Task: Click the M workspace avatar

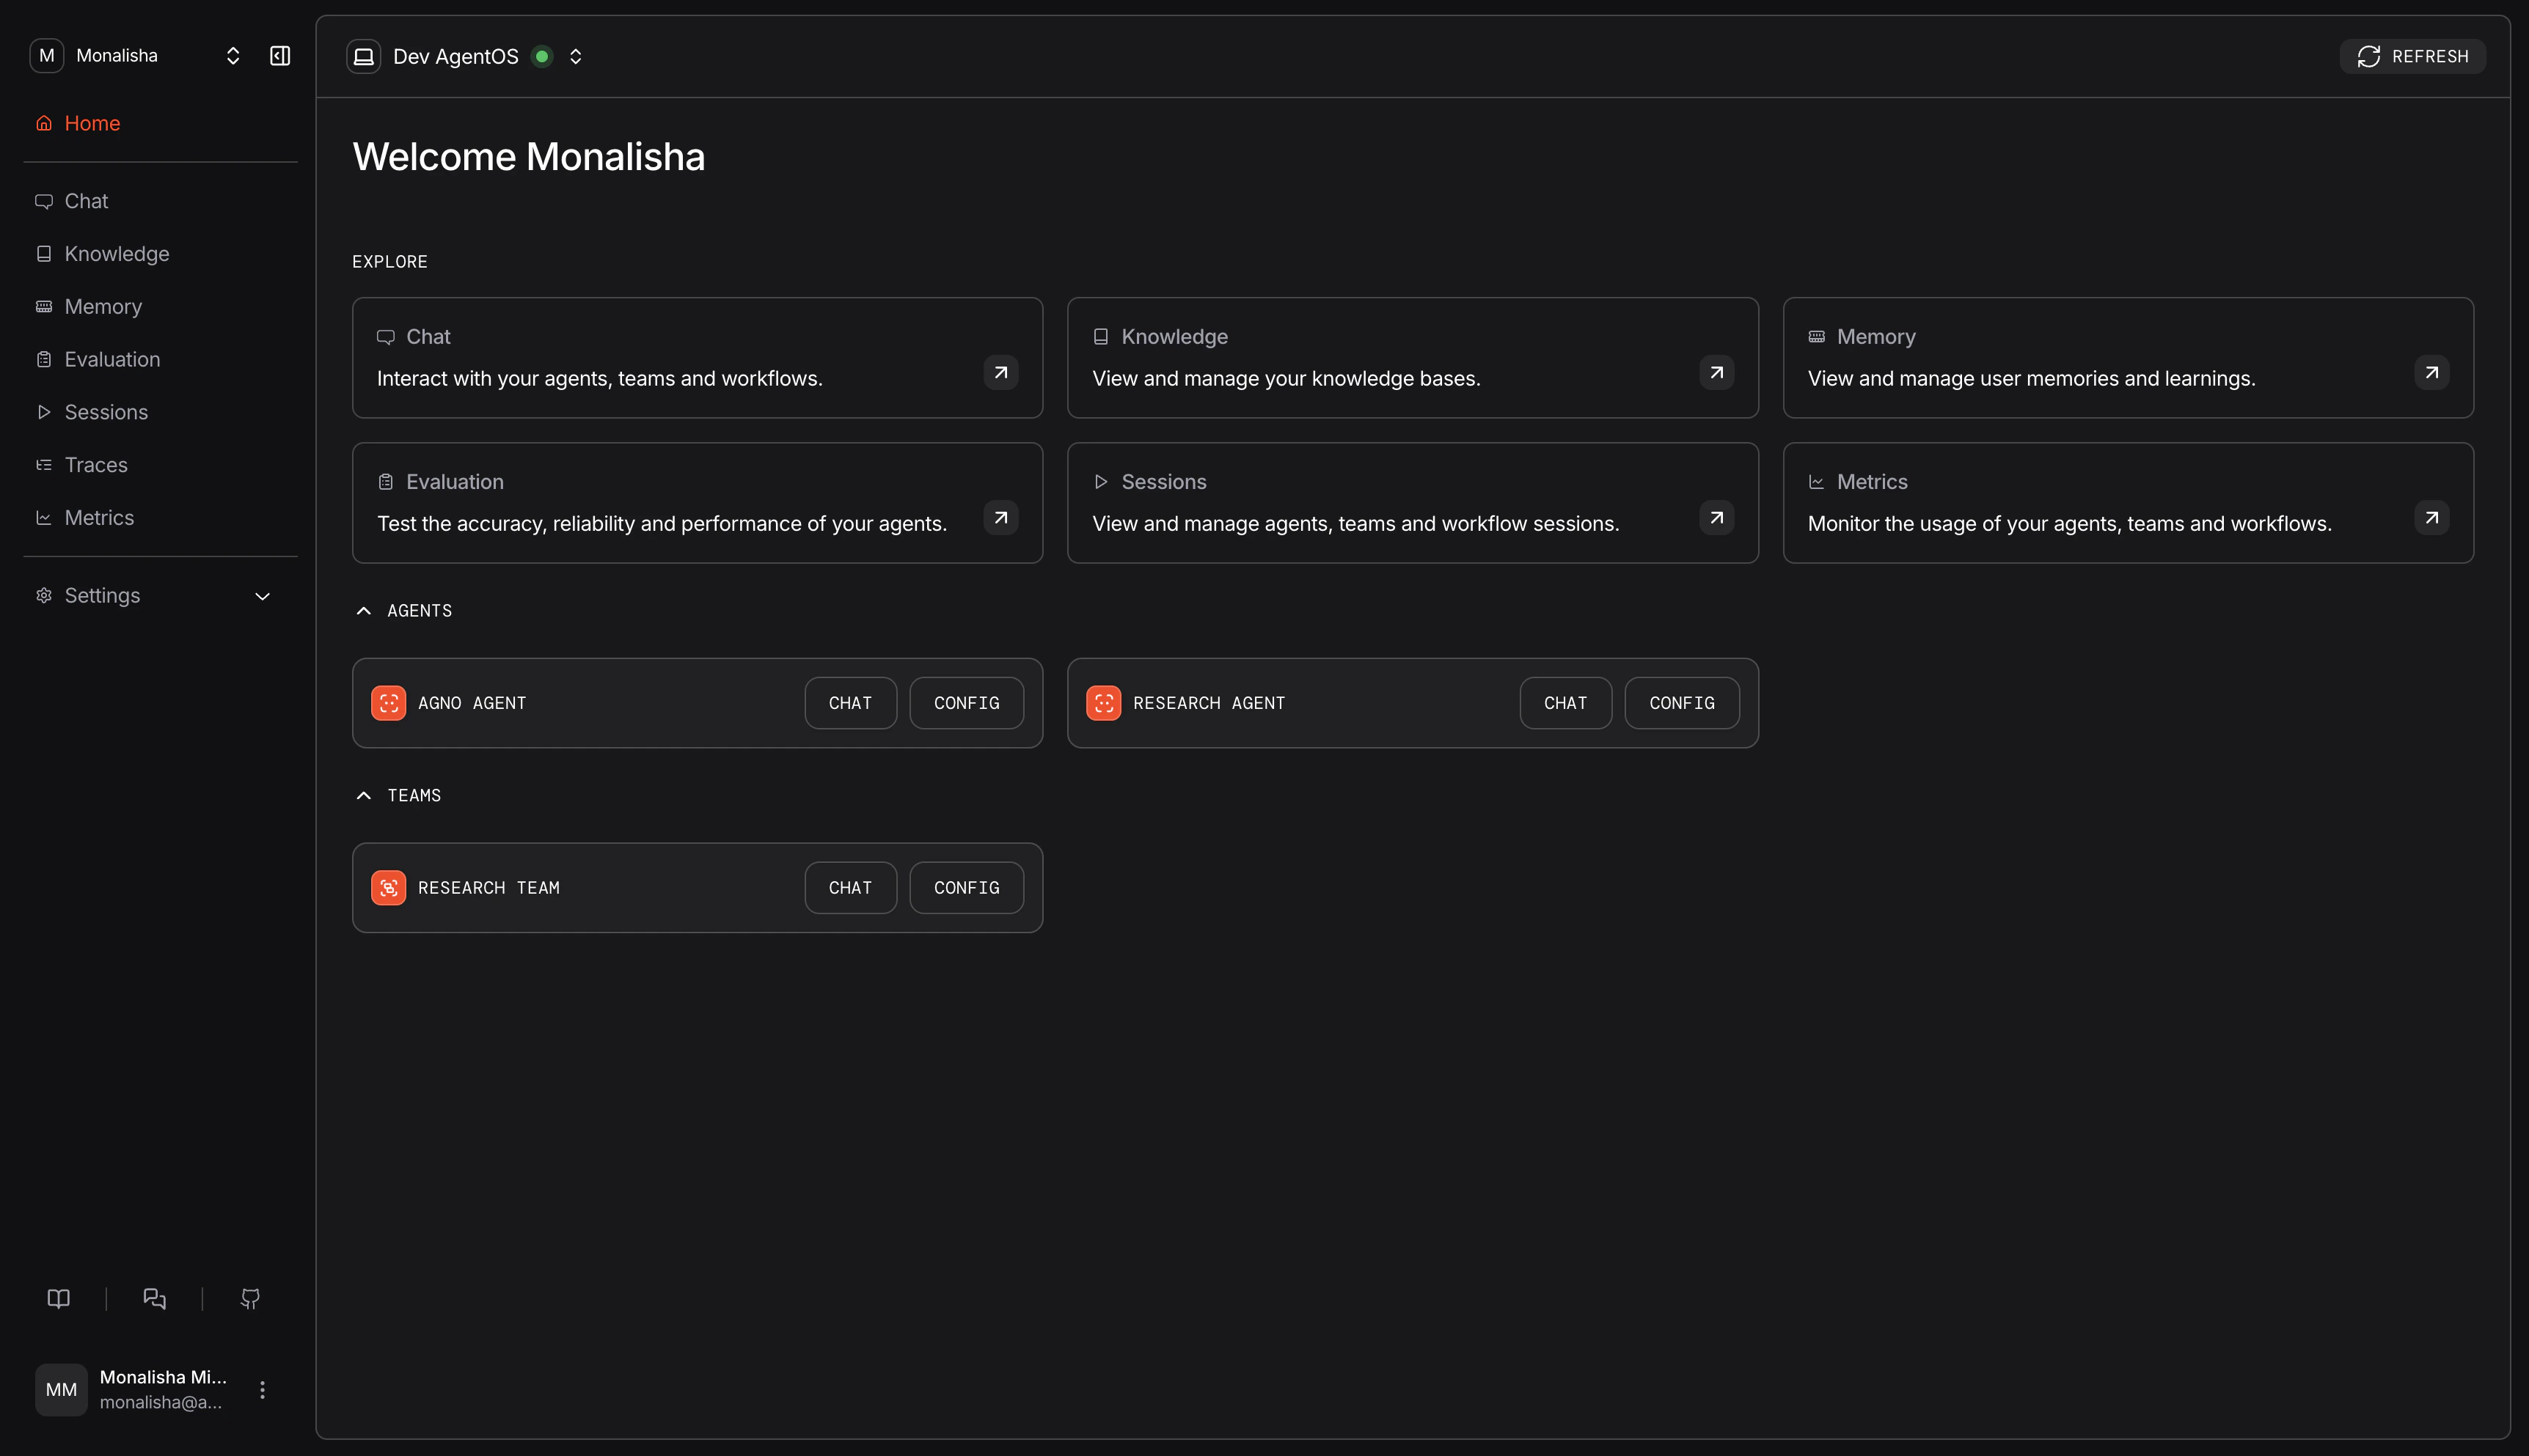Action: tap(47, 56)
